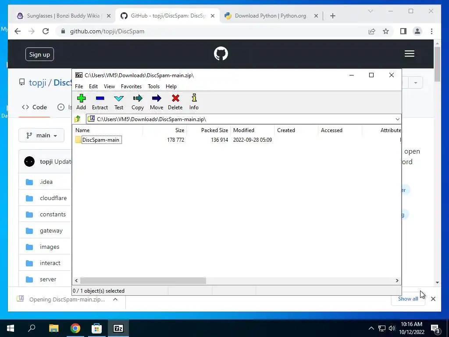
Task: Click Show all downloads
Action: tap(408, 299)
